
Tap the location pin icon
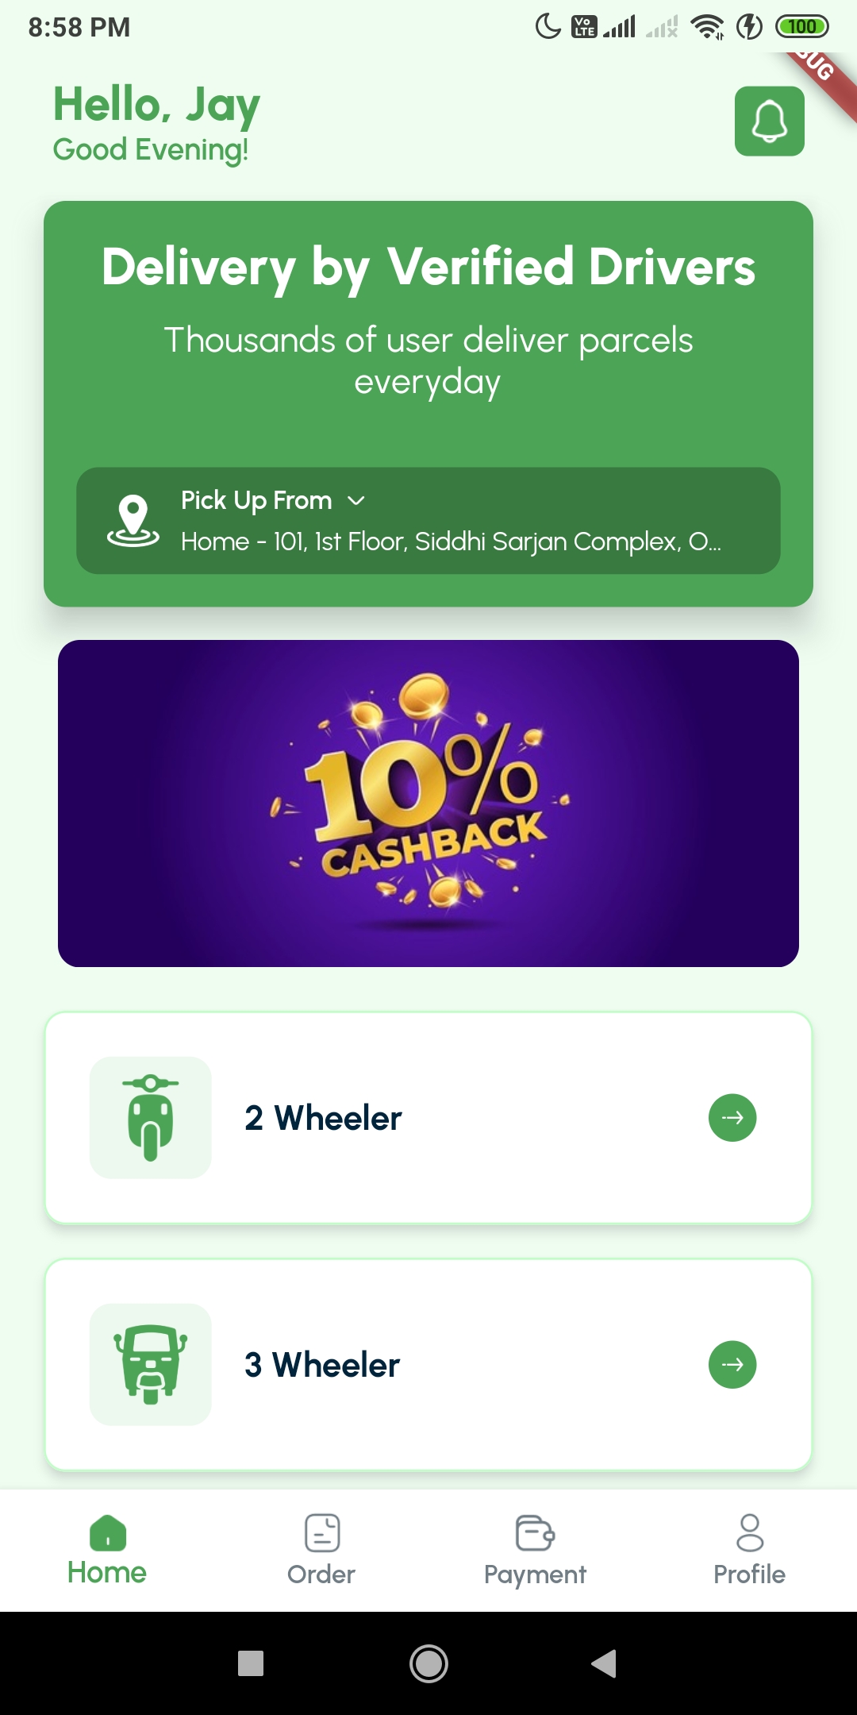point(133,521)
